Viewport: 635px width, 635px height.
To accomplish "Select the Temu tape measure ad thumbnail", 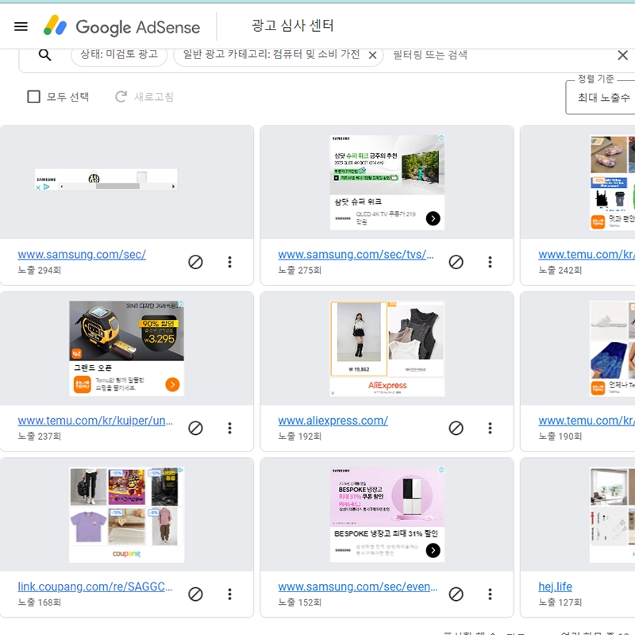I will tap(126, 348).
